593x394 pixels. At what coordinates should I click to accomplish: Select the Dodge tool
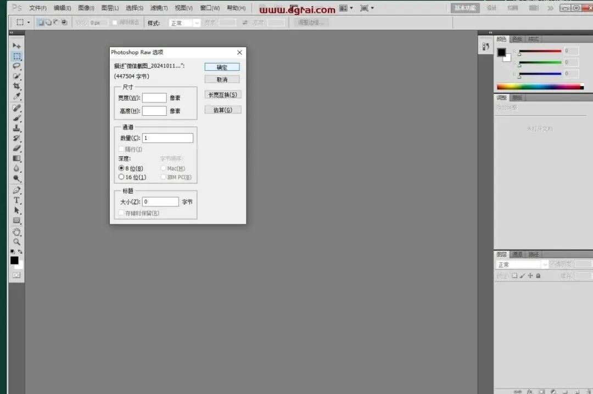click(x=16, y=178)
